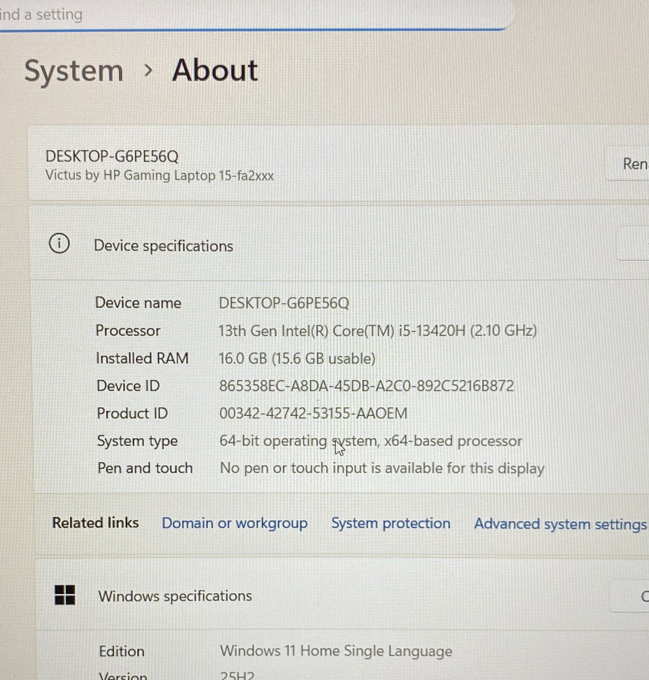Select the Device ID value text
Image resolution: width=649 pixels, height=680 pixels.
[366, 386]
